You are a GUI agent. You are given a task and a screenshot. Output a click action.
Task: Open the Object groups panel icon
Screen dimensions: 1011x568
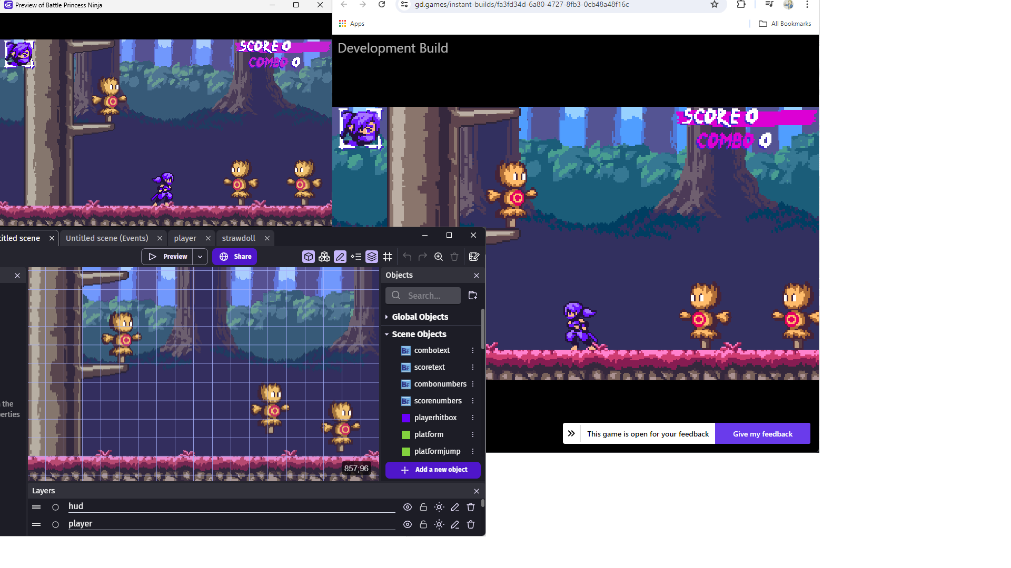click(x=324, y=257)
